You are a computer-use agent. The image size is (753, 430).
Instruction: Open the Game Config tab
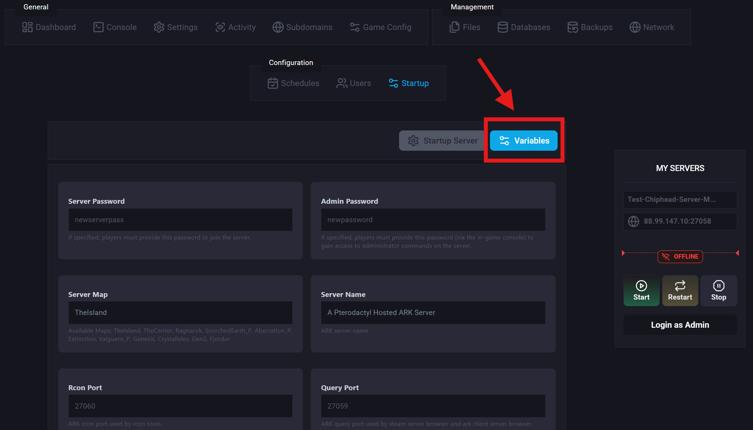pos(381,27)
